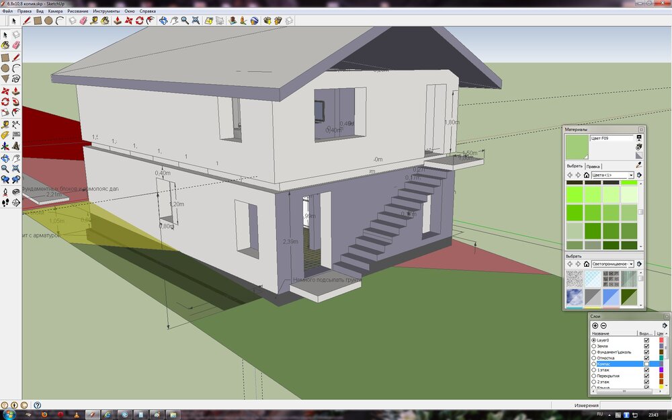The image size is (672, 420).
Task: Open the Светопроницаемое materials dropdown
Action: point(630,264)
